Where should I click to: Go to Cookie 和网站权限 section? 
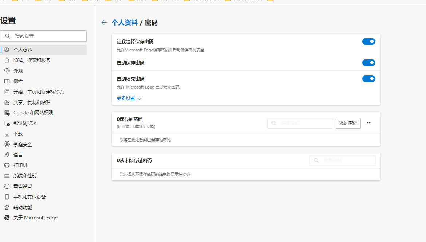pos(43,113)
